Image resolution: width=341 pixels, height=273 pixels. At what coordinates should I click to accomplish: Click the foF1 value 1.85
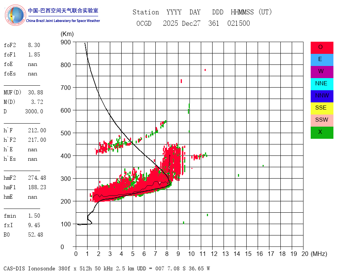pyautogui.click(x=34, y=55)
